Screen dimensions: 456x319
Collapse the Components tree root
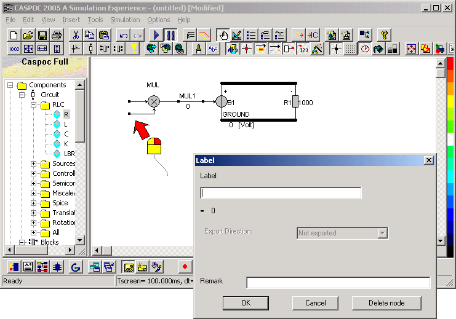10,85
